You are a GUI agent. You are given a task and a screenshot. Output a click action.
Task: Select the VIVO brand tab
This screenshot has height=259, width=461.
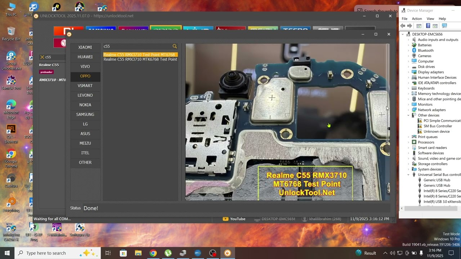tap(85, 67)
